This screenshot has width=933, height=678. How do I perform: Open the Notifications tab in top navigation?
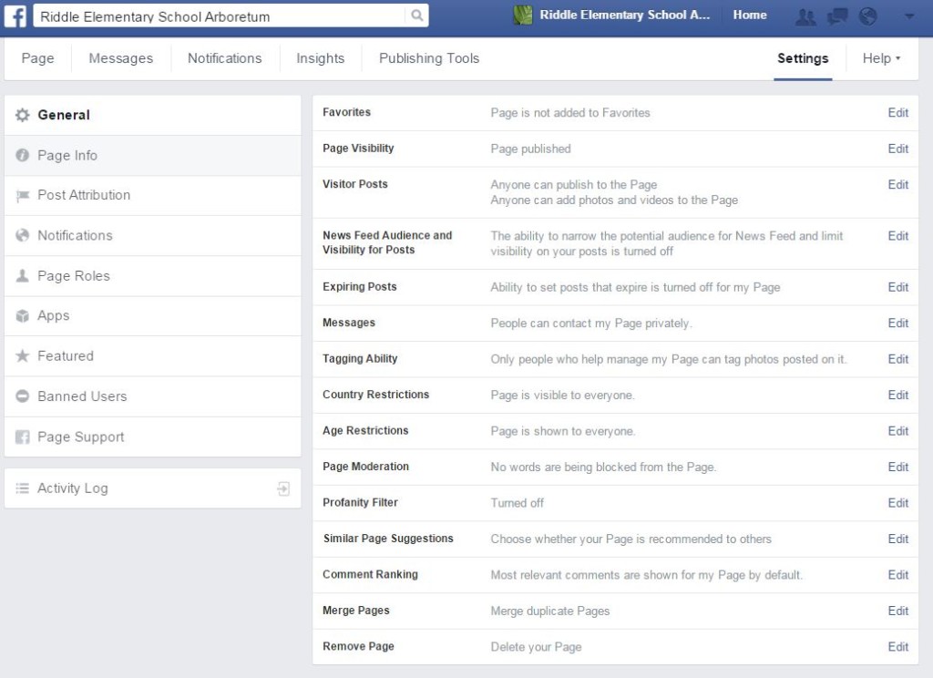224,58
